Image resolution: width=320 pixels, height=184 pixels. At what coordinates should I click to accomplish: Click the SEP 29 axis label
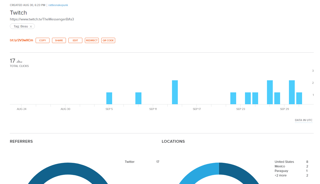(x=284, y=109)
